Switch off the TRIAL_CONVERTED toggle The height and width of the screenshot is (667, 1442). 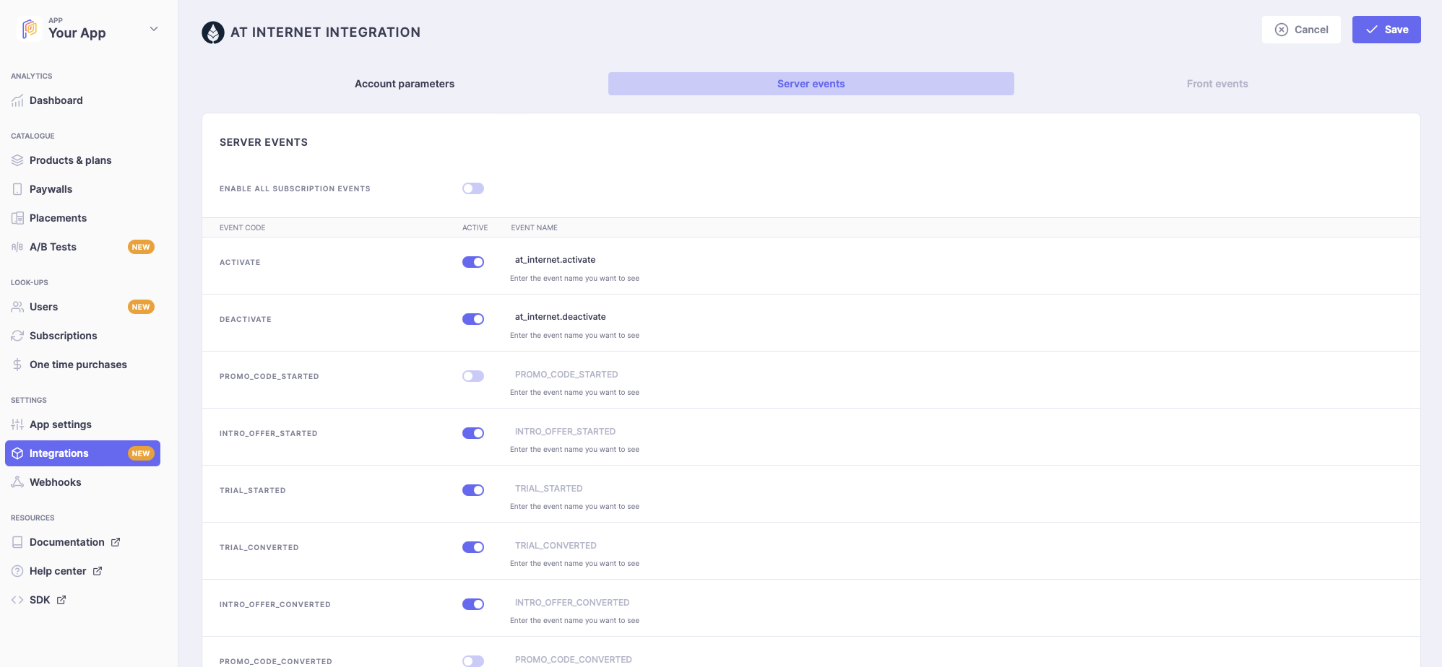[x=473, y=547]
